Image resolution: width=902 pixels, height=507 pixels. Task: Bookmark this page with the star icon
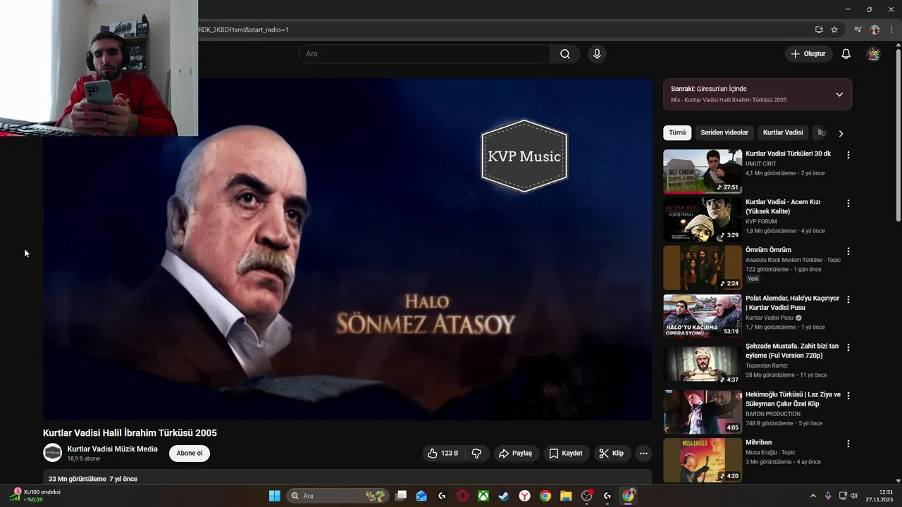834,30
